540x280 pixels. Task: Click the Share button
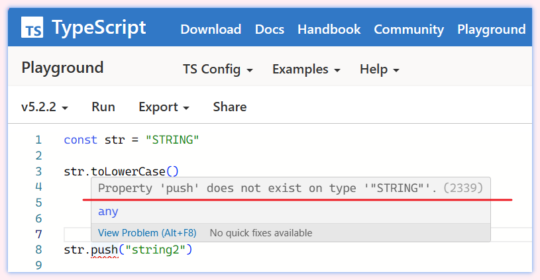click(x=230, y=107)
